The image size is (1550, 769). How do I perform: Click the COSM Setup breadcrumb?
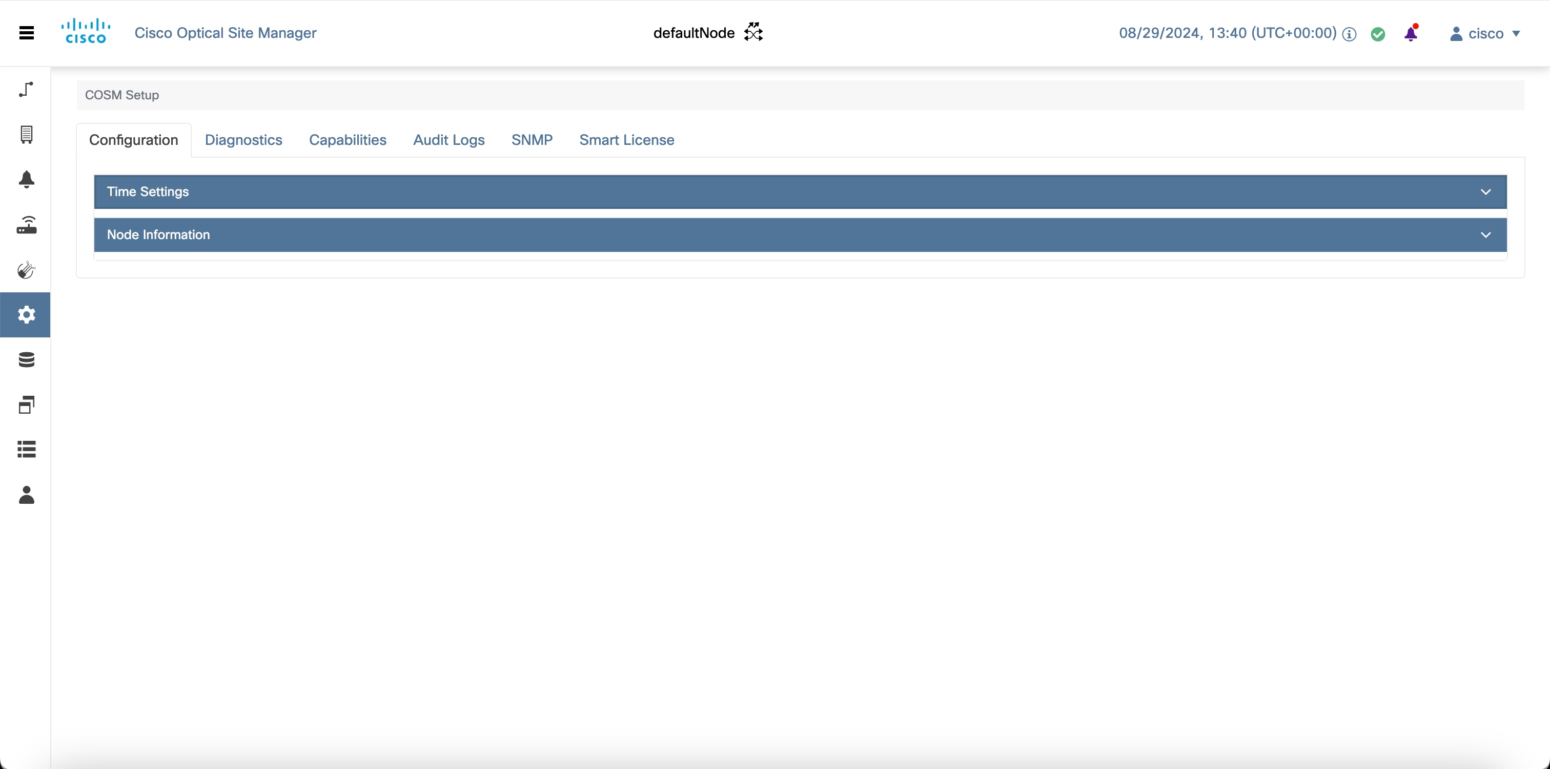[122, 95]
